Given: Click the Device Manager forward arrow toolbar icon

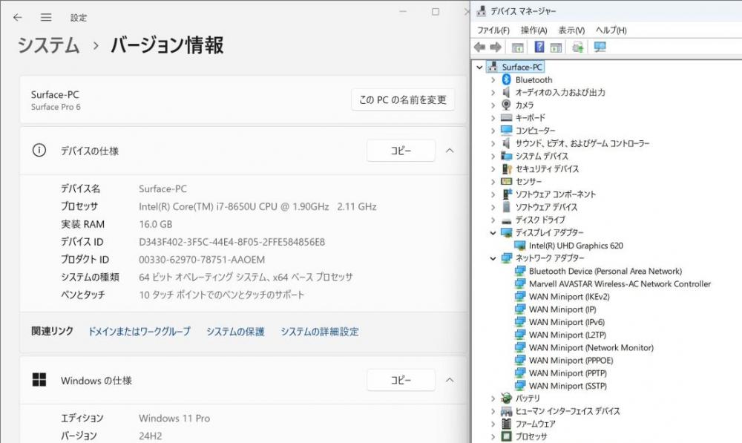Looking at the screenshot, I should tap(496, 47).
